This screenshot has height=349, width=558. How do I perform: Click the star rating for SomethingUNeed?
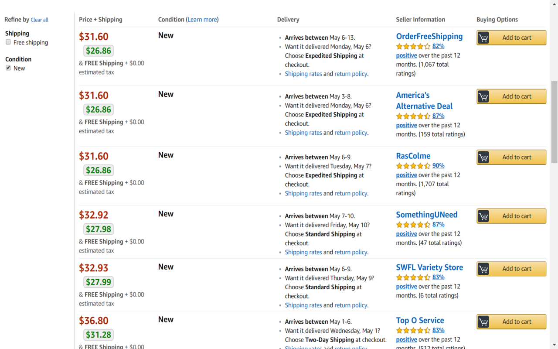(413, 224)
